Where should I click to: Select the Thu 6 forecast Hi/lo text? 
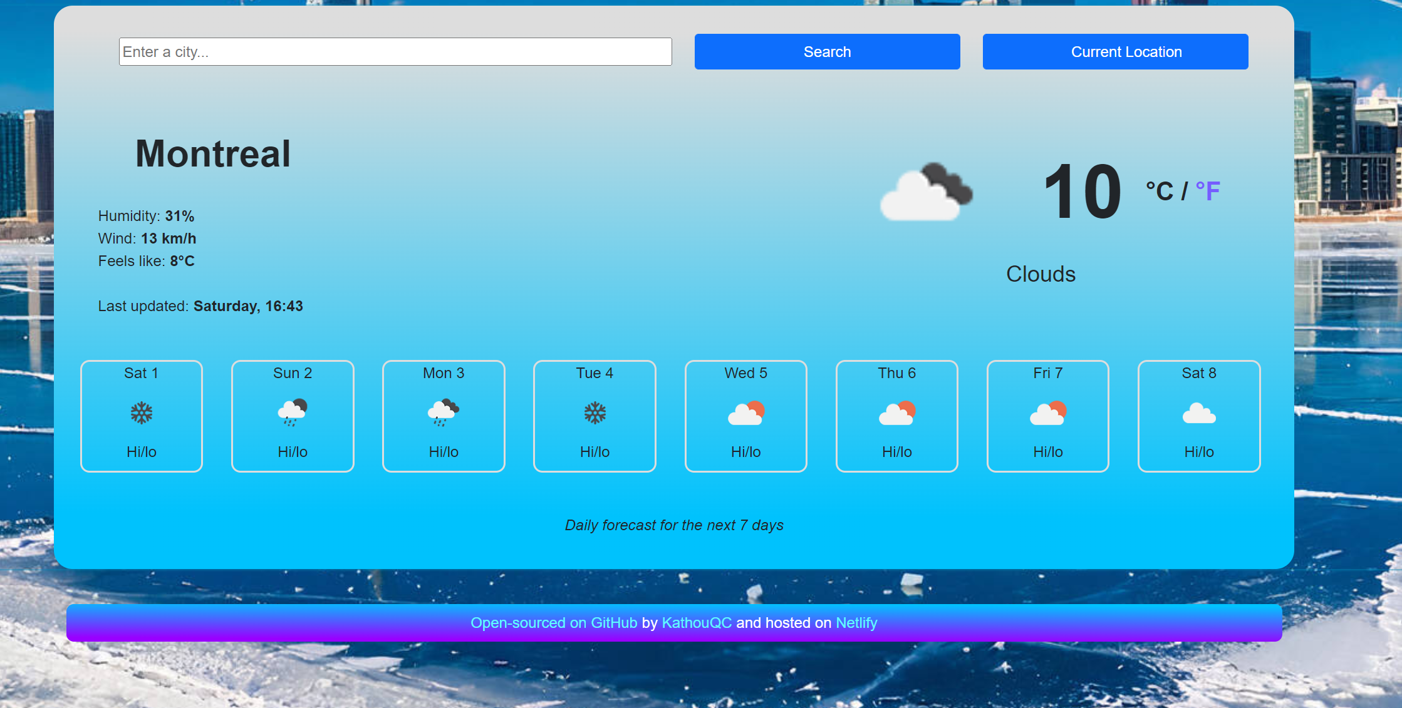pyautogui.click(x=896, y=452)
